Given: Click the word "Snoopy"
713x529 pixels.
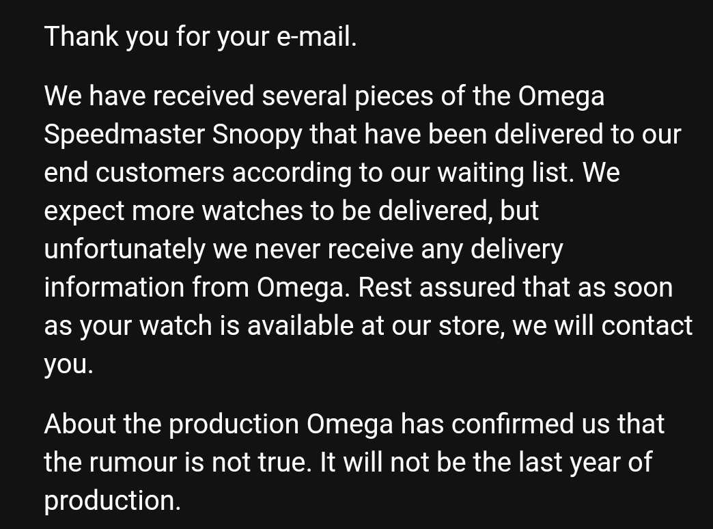Looking at the screenshot, I should 257,135.
